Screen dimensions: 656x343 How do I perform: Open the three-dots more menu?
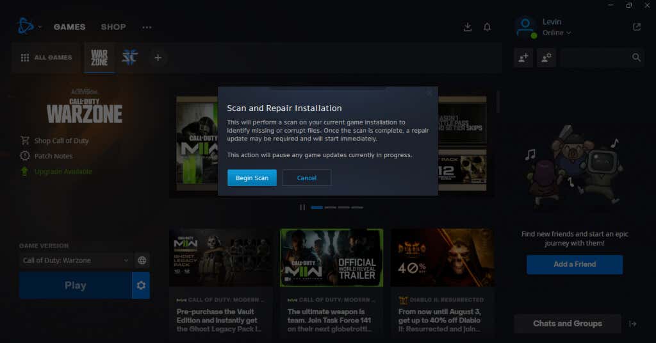pos(147,27)
